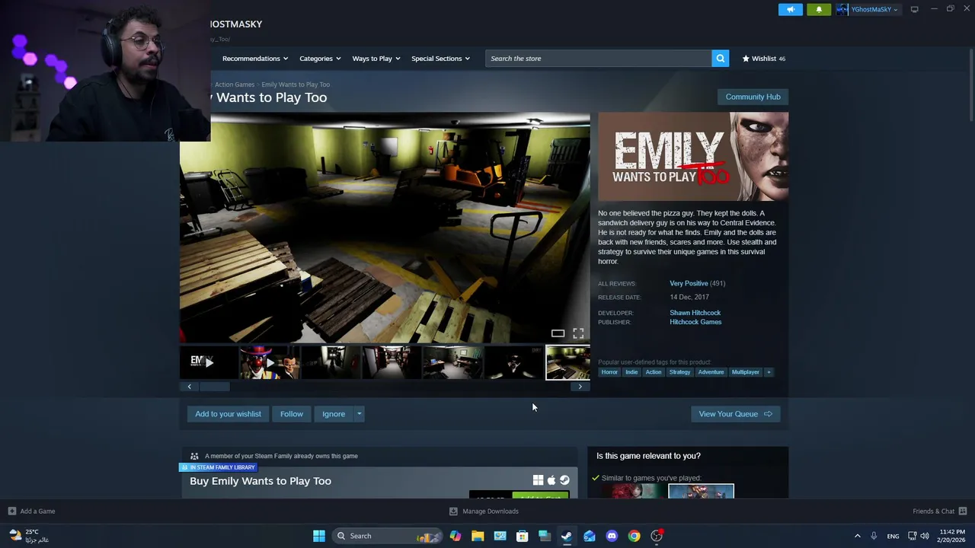Select the Indie tag
975x548 pixels.
[x=631, y=372]
